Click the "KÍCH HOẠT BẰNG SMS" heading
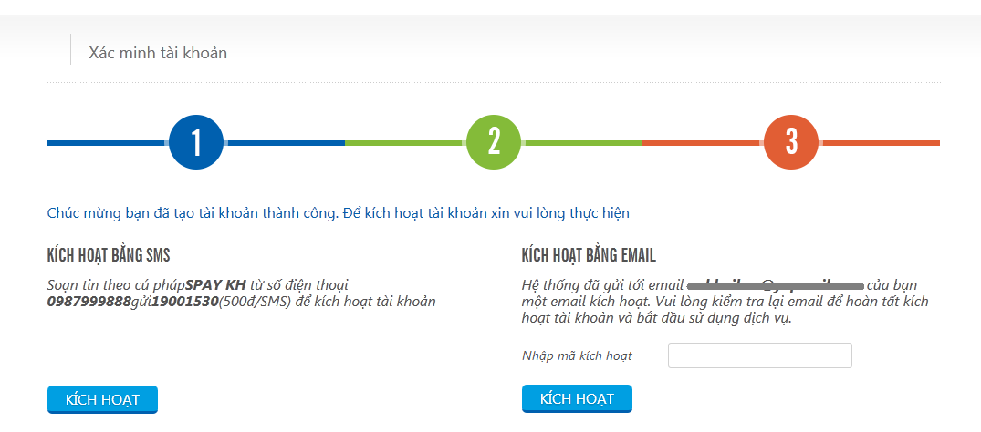Screen dimensions: 981x432 (x=109, y=255)
